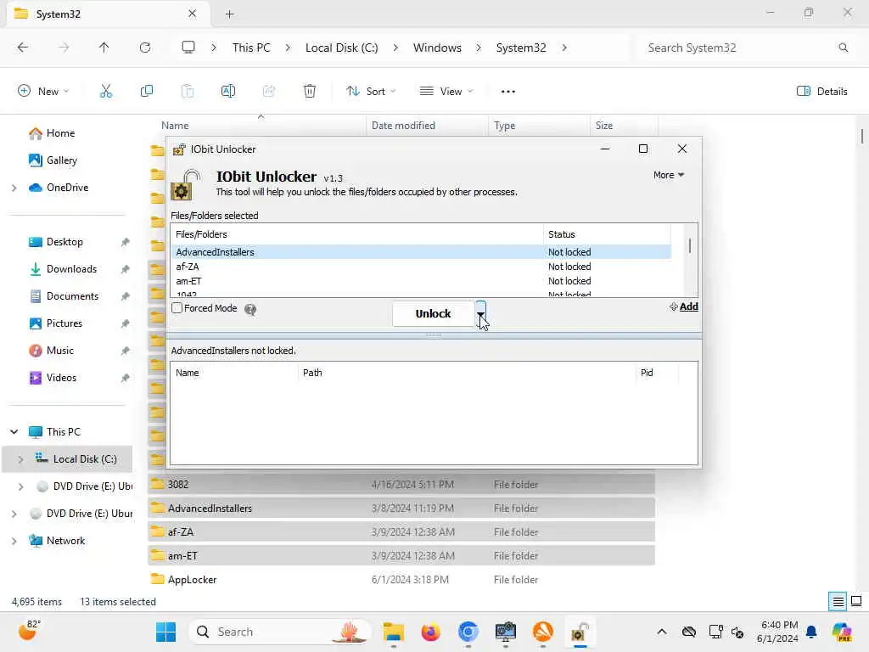Go back in File Explorer
This screenshot has width=869, height=652.
[x=23, y=48]
